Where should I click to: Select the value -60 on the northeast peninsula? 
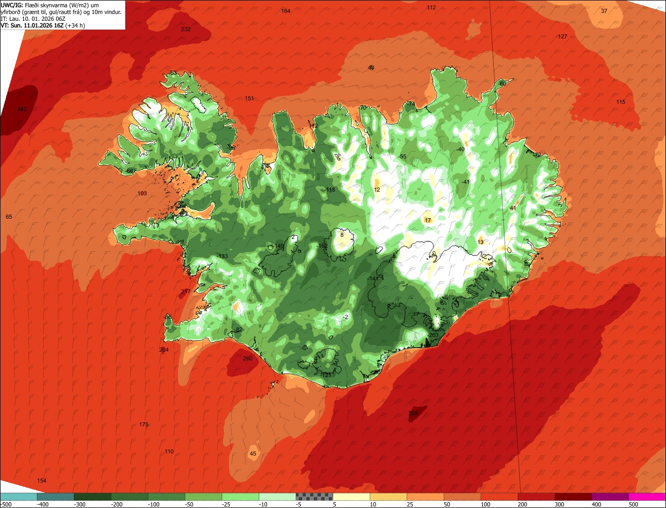click(502, 84)
